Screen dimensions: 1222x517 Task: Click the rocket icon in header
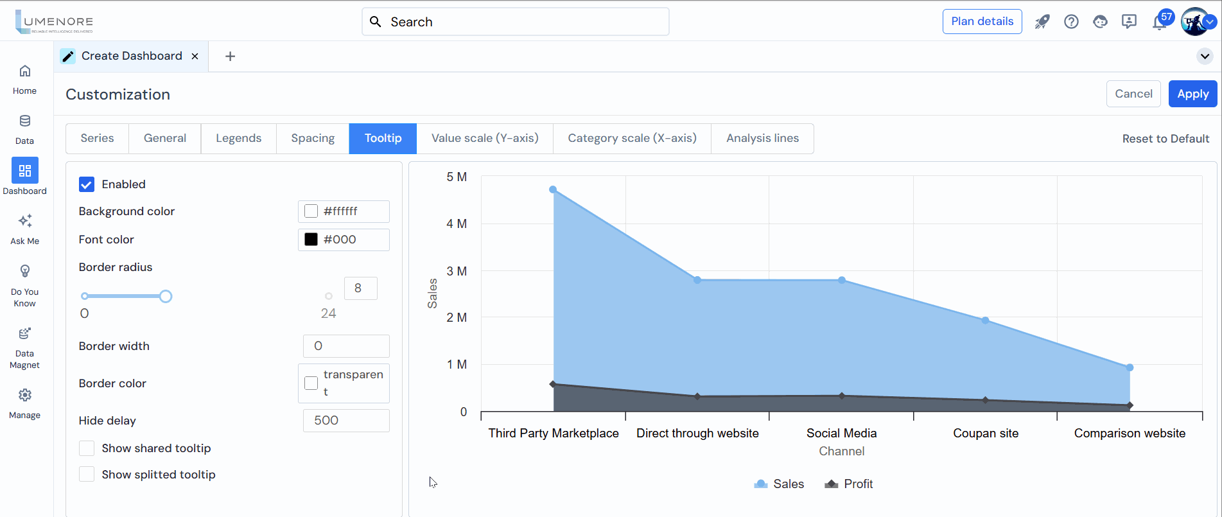tap(1042, 22)
